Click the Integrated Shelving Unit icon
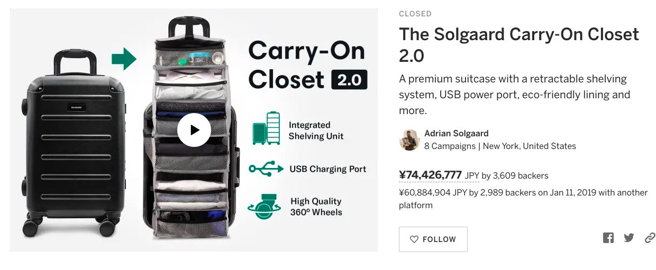 [266, 128]
